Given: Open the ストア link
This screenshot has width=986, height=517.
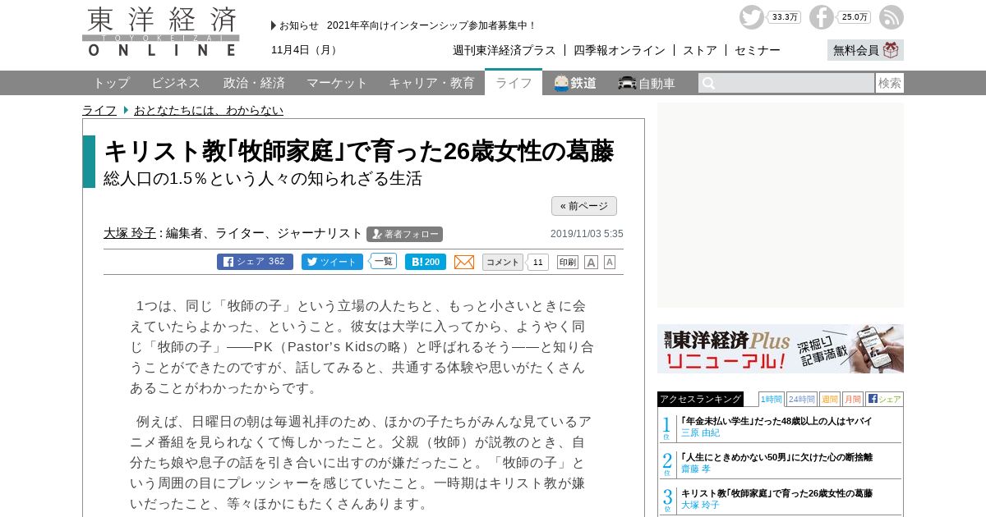Looking at the screenshot, I should [x=700, y=50].
